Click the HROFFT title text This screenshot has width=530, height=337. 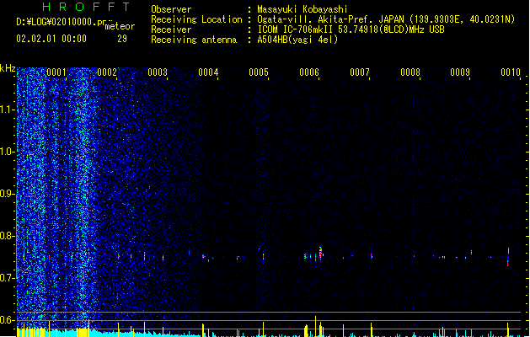coord(86,7)
